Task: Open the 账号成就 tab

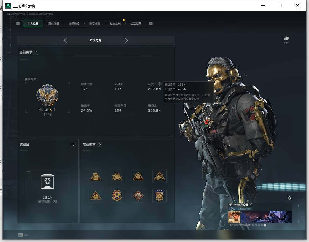Action: (95, 23)
